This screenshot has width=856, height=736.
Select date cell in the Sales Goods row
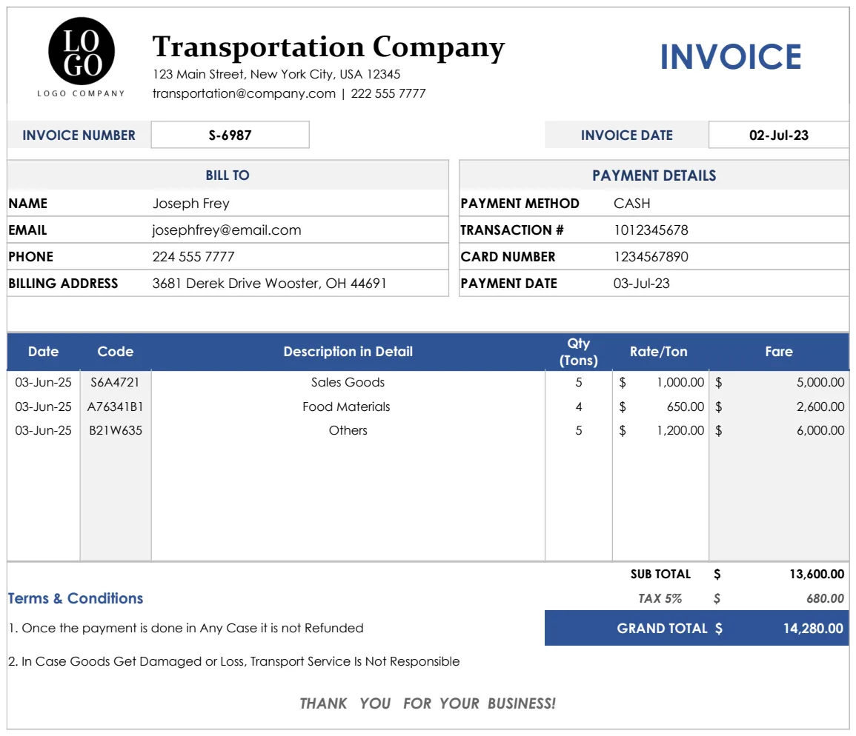pos(43,383)
